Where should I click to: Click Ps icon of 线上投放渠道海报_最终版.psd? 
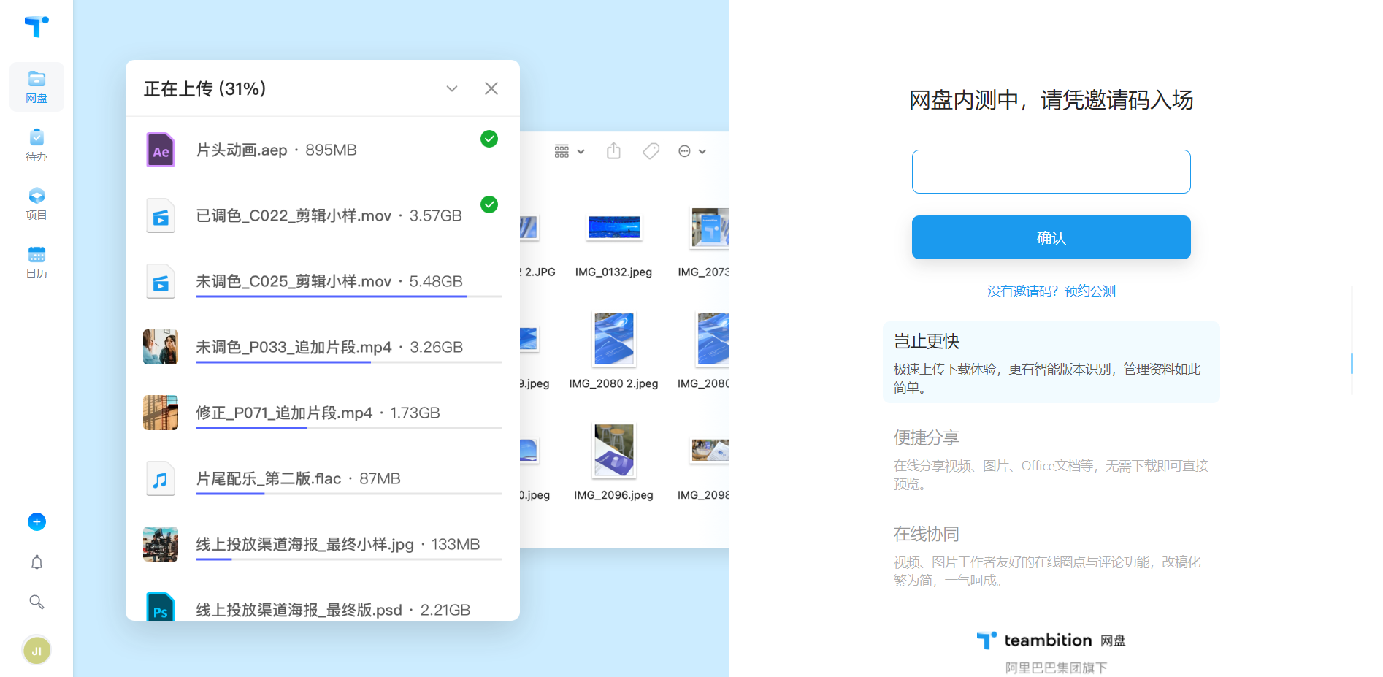[161, 606]
